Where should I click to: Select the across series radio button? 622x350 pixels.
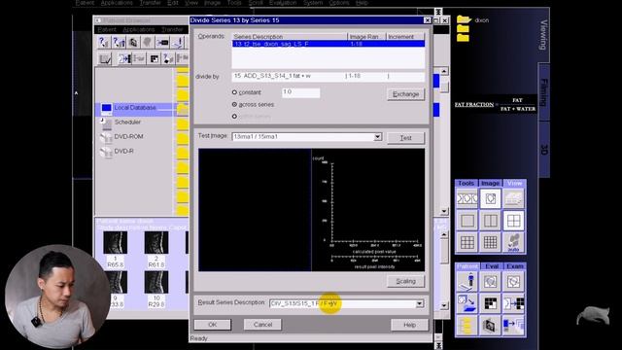point(234,104)
